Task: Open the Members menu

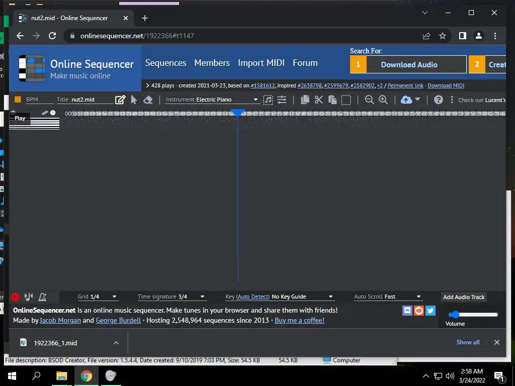Action: 212,63
